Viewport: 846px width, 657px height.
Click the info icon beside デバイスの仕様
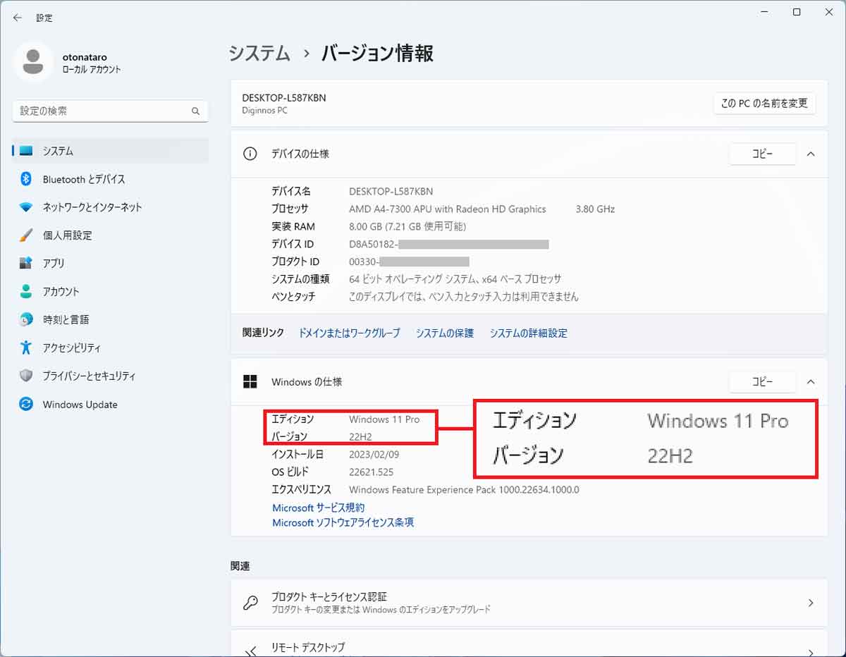pos(250,154)
